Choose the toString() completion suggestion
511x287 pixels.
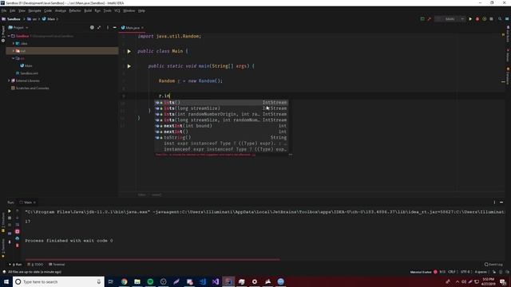[221, 138]
